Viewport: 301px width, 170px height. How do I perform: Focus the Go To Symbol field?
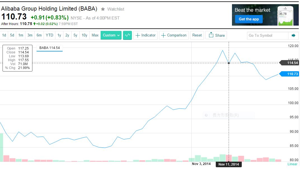[x=267, y=35]
